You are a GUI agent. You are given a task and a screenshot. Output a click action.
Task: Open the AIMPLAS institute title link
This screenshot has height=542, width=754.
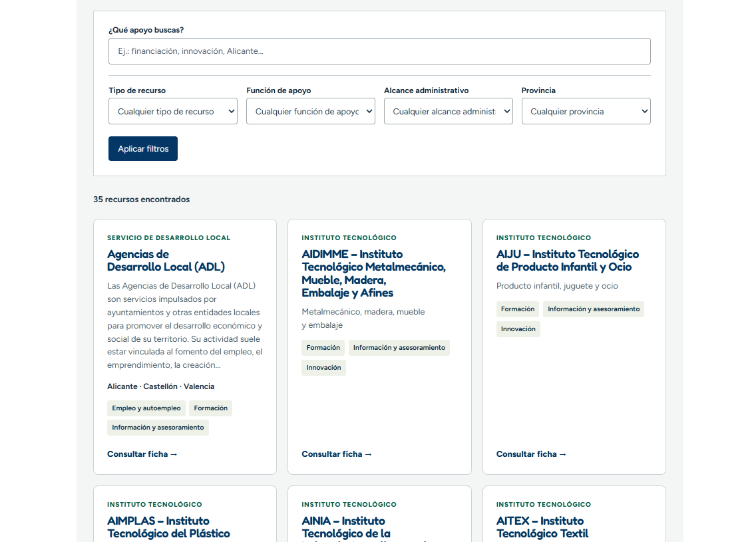[x=168, y=527]
